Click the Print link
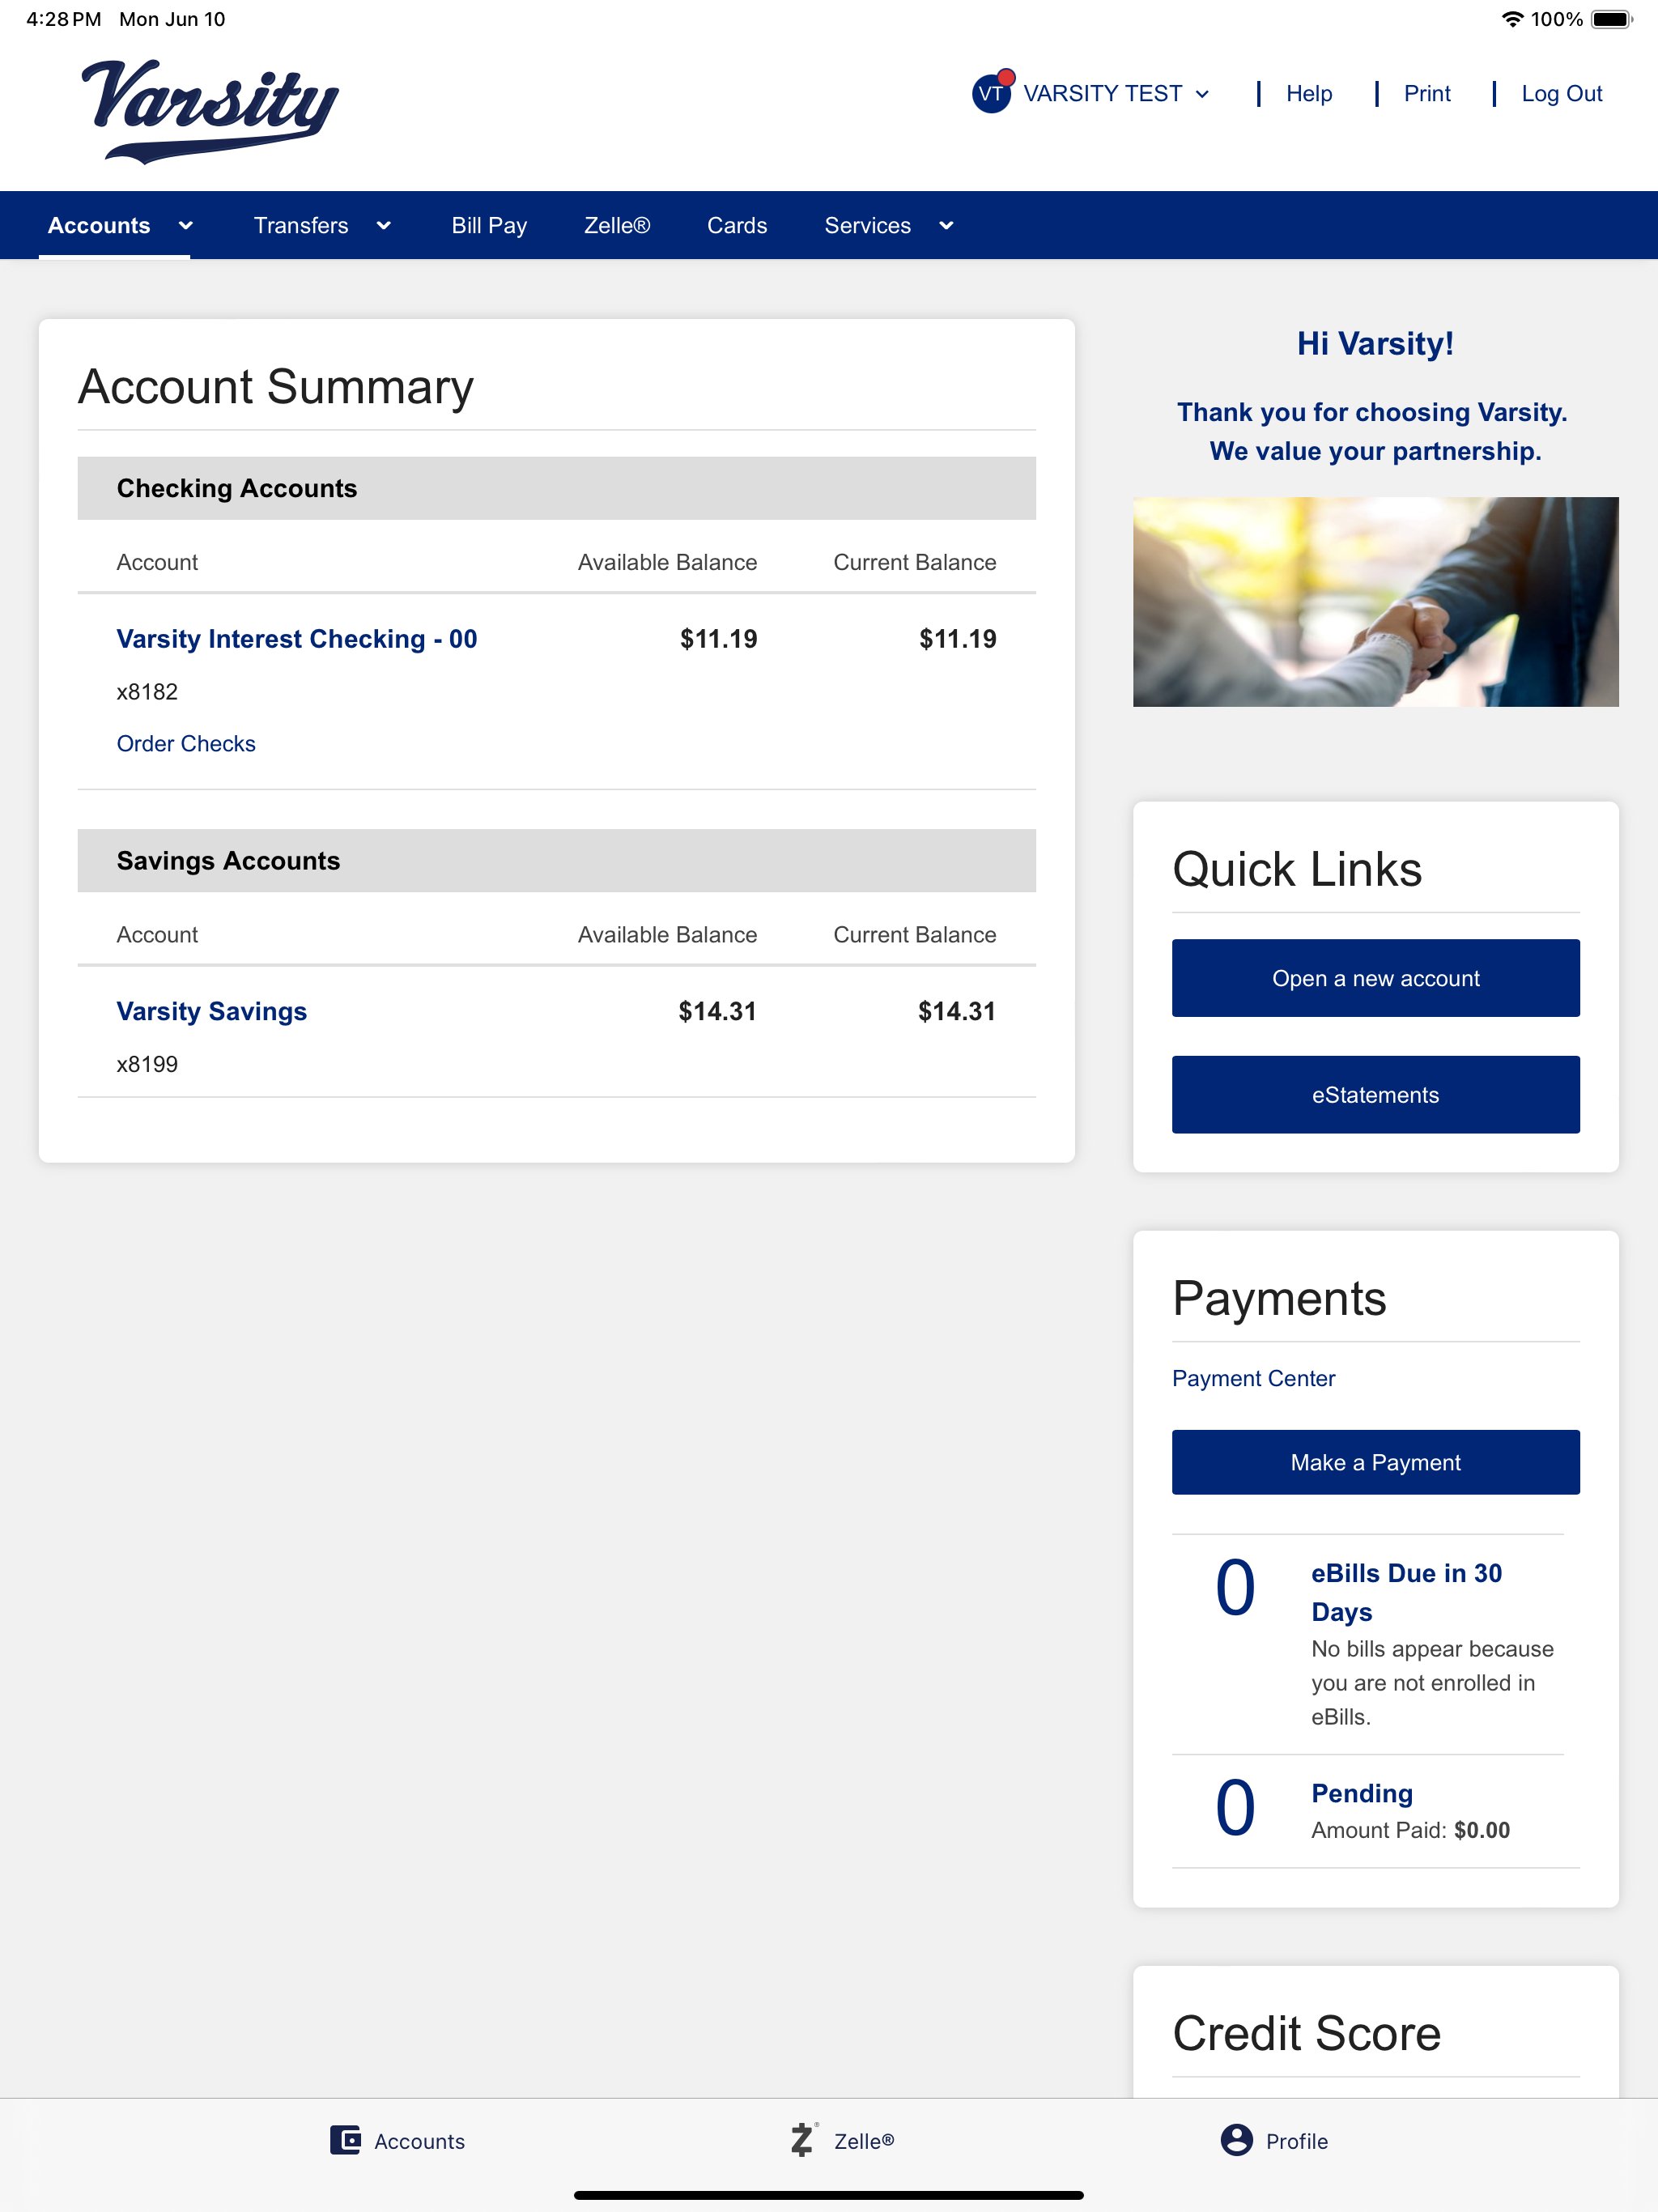 [1427, 93]
